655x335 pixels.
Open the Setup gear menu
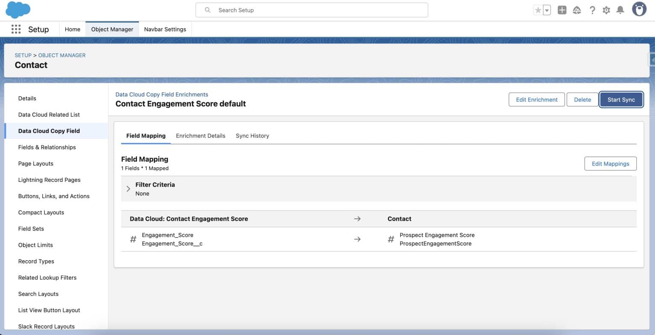pyautogui.click(x=606, y=10)
